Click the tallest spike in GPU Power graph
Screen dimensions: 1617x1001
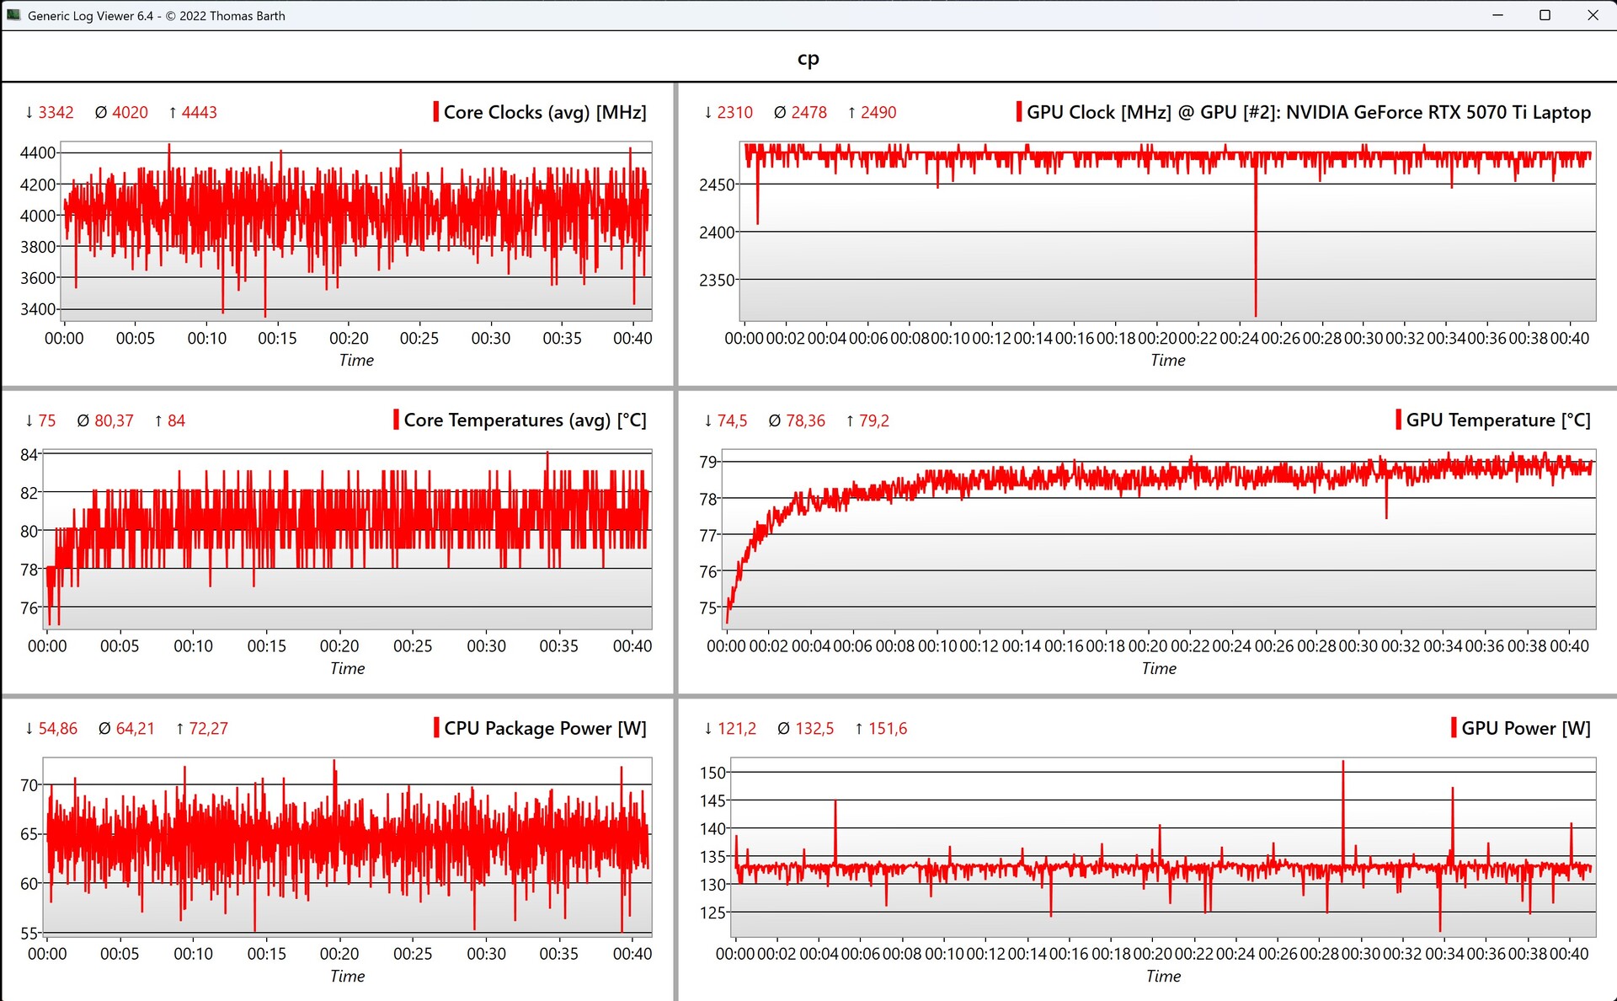coord(1342,784)
